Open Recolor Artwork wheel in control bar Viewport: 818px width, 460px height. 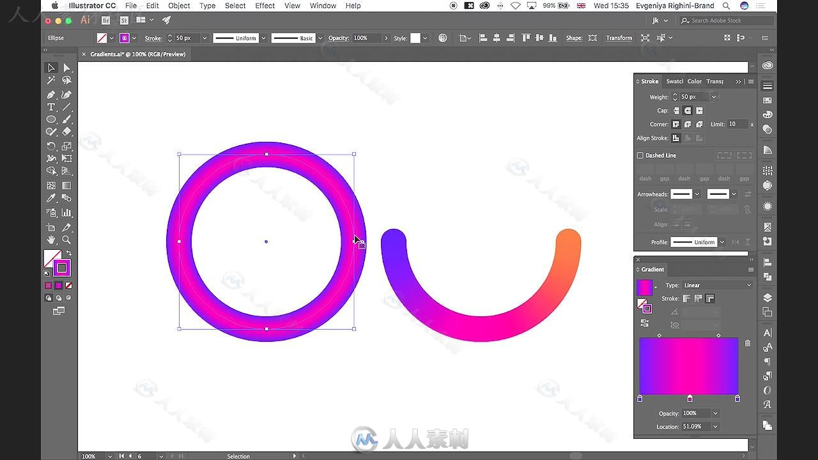(442, 38)
